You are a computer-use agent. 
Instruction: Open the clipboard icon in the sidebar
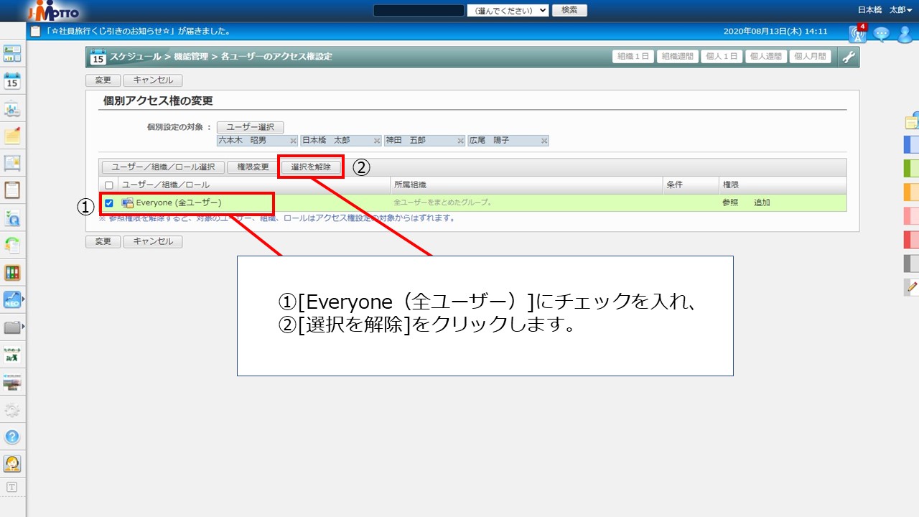pyautogui.click(x=12, y=190)
